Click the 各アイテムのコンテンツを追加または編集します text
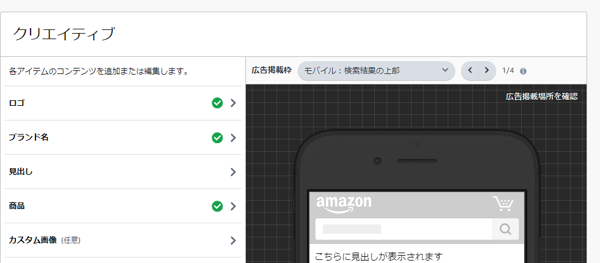This screenshot has height=263, width=600. pos(98,71)
